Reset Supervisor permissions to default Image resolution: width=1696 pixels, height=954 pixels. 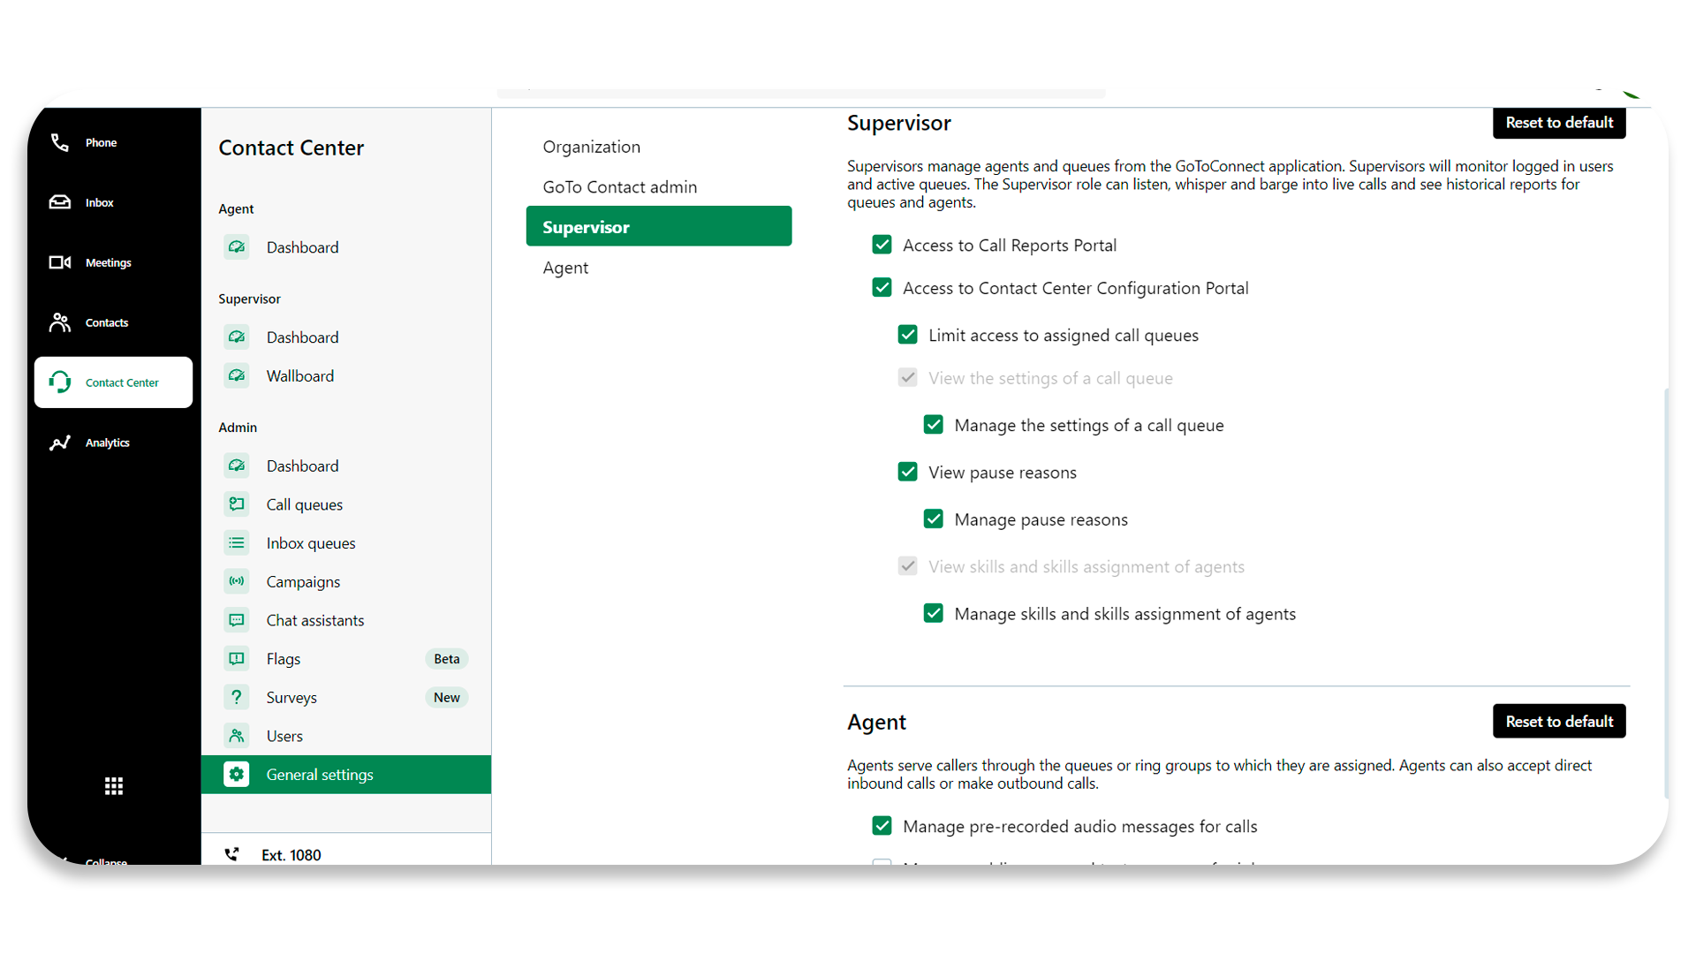[x=1559, y=123]
